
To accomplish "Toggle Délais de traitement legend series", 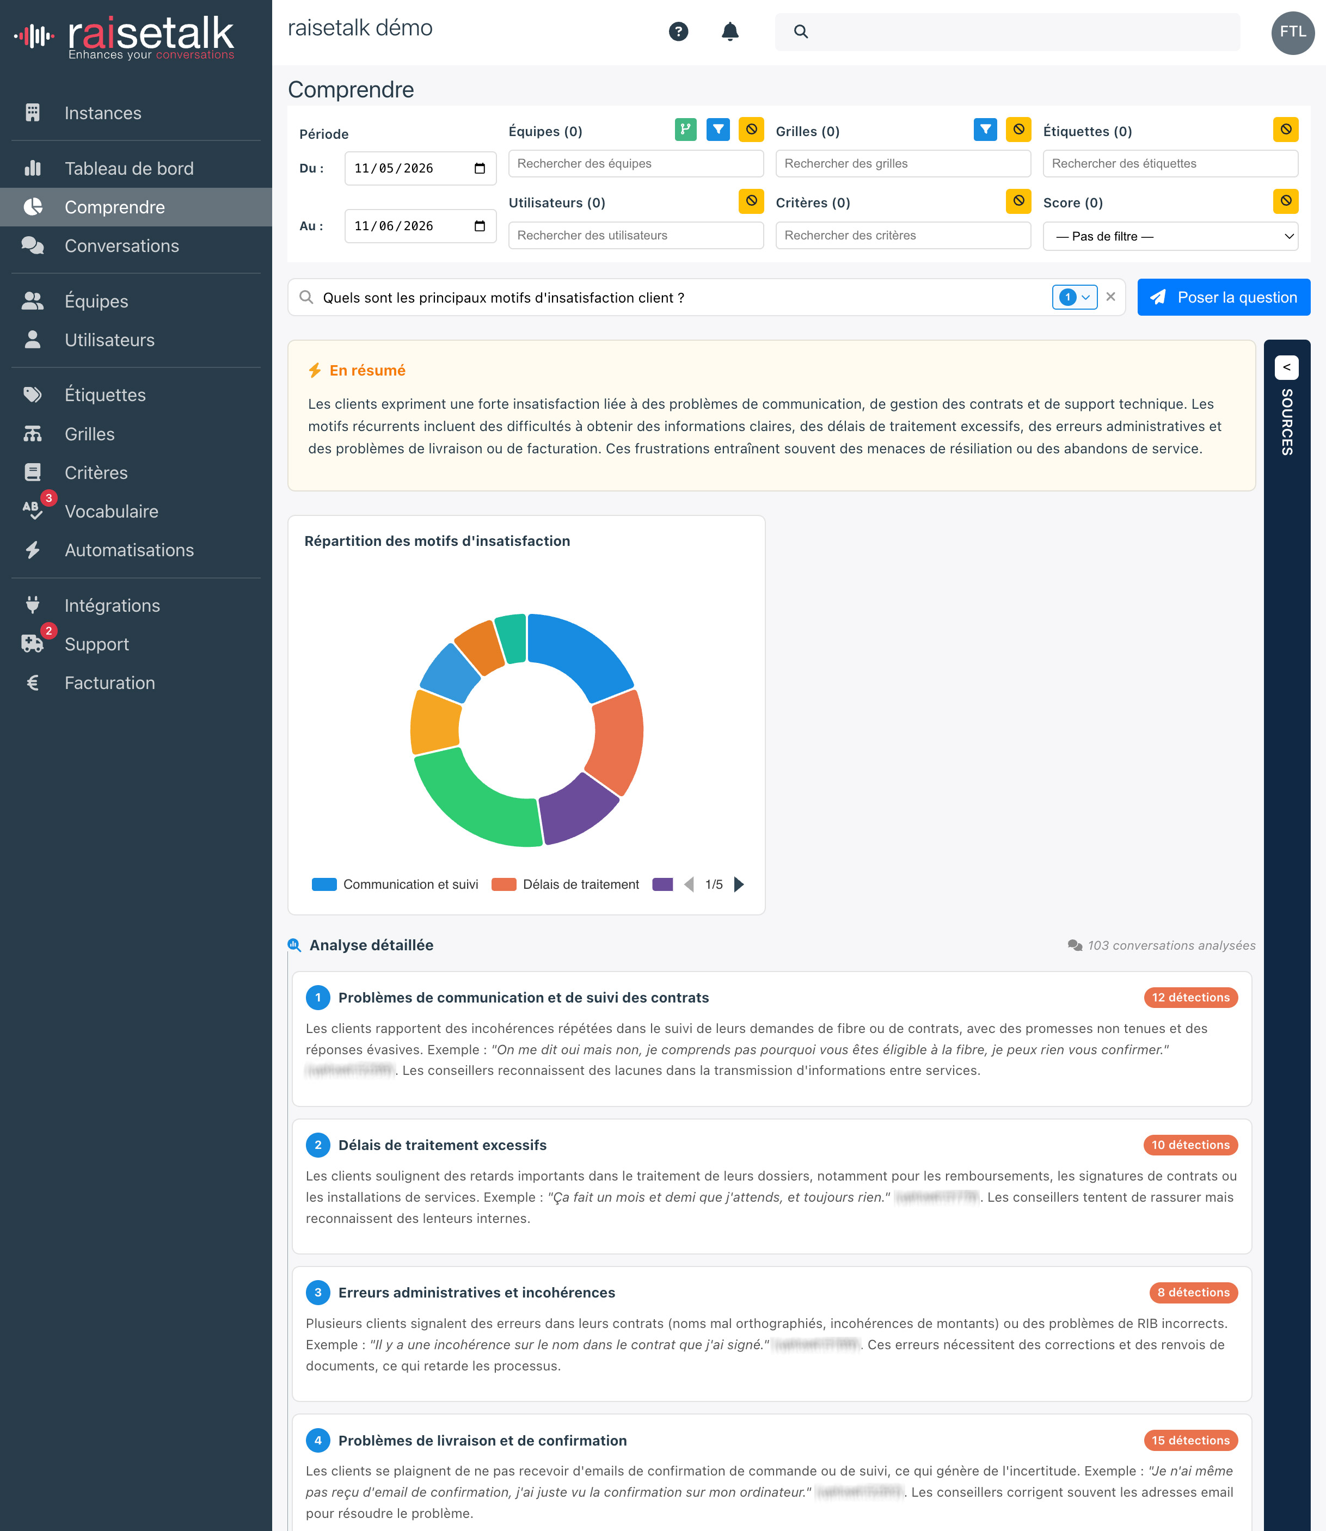I will pyautogui.click(x=566, y=884).
